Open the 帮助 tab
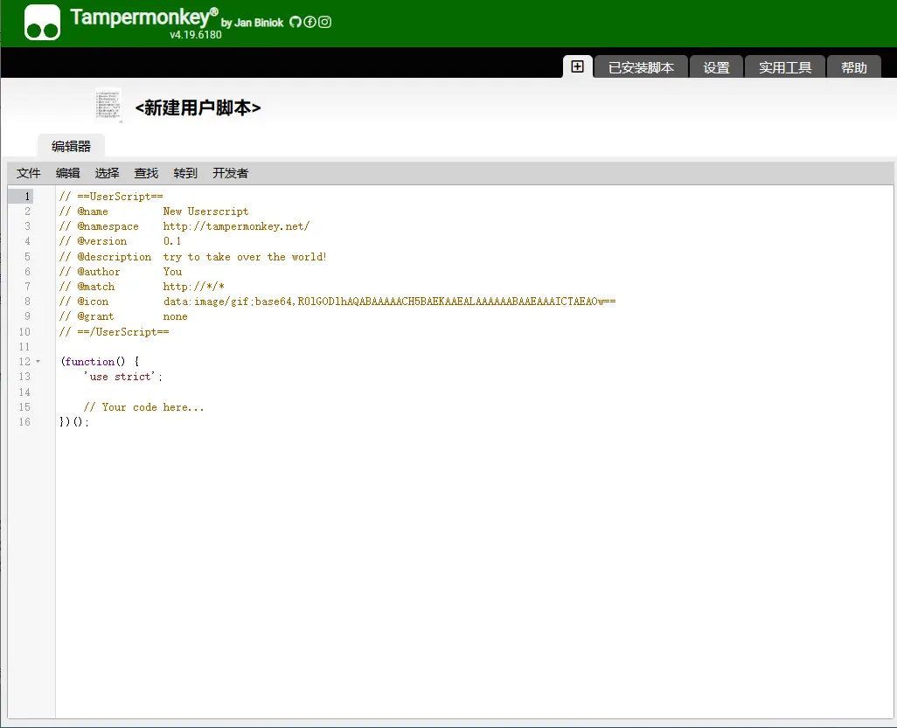The image size is (897, 728). coord(854,67)
